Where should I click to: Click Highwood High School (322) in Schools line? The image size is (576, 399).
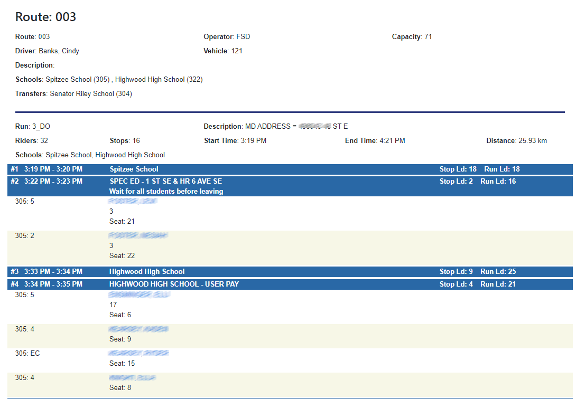coord(159,80)
